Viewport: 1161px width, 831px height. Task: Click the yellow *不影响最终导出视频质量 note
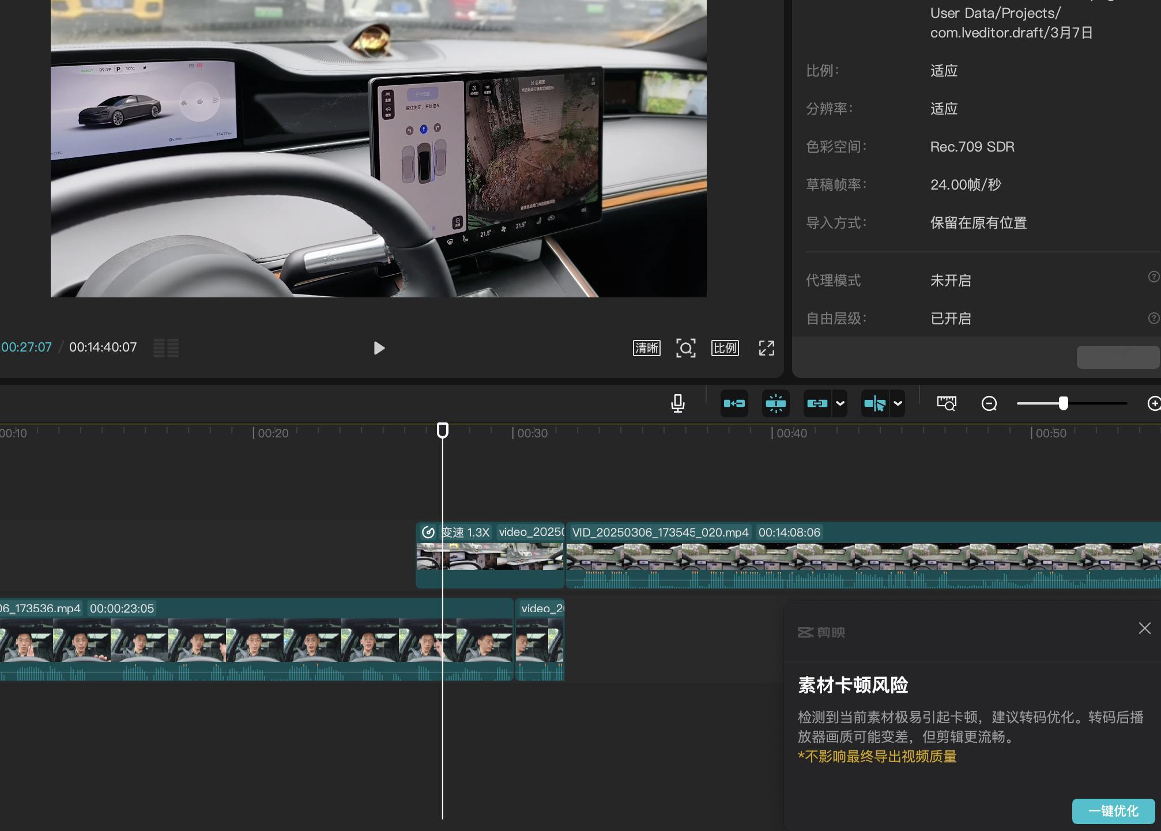(x=877, y=757)
